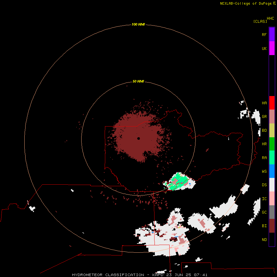The width and height of the screenshot is (277, 277).
Task: Click the RA legend label
Action: click(264, 158)
